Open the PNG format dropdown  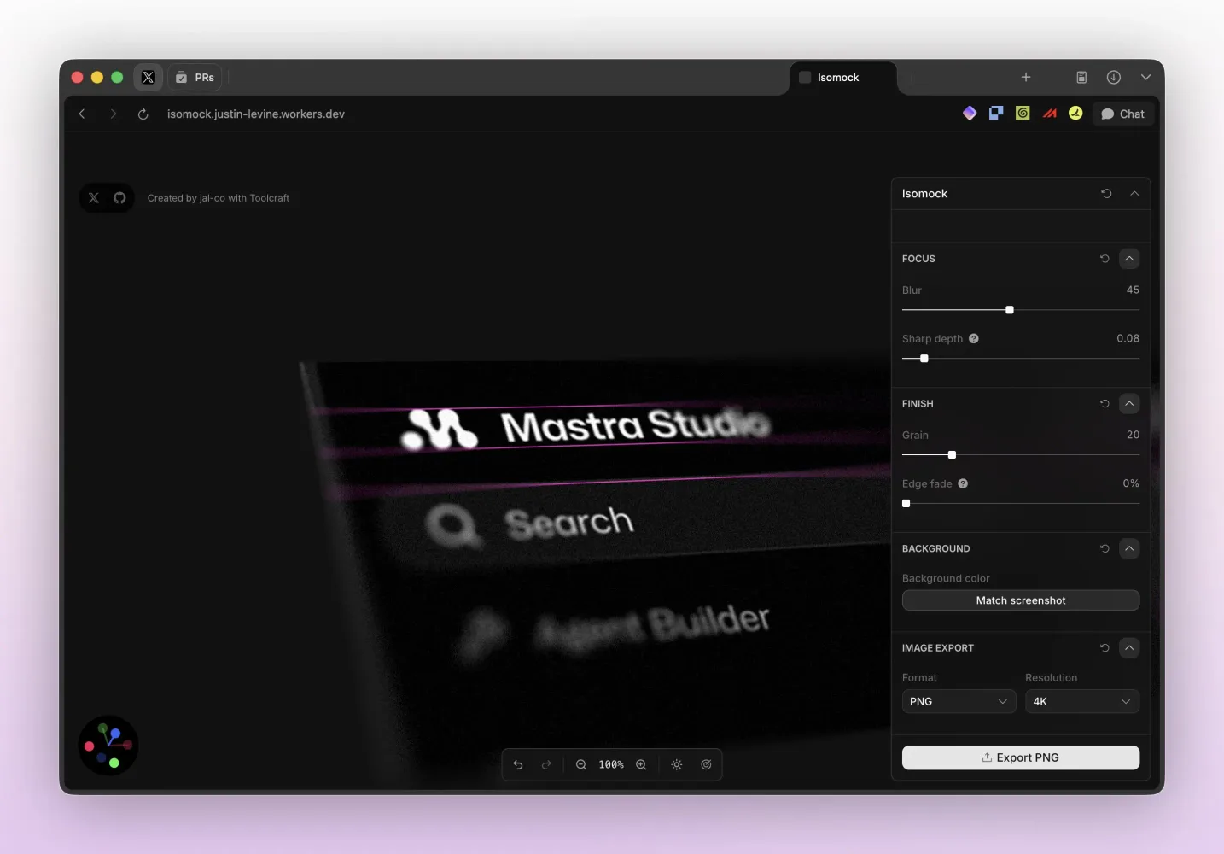click(959, 701)
